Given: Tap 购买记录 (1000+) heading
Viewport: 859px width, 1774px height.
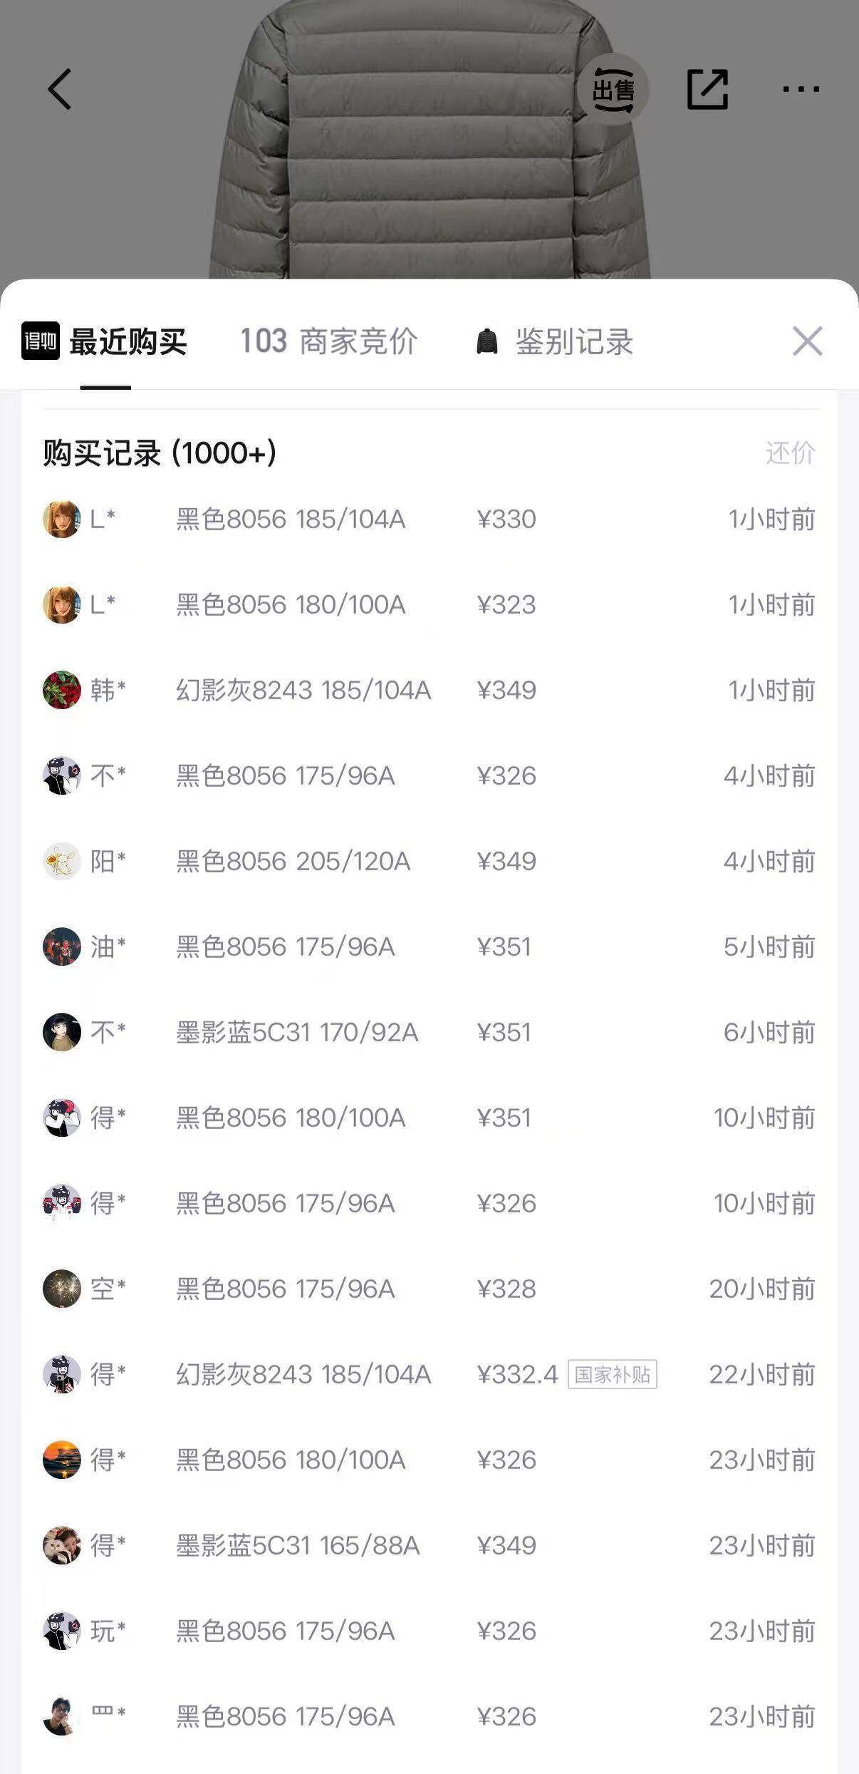Looking at the screenshot, I should pyautogui.click(x=160, y=453).
